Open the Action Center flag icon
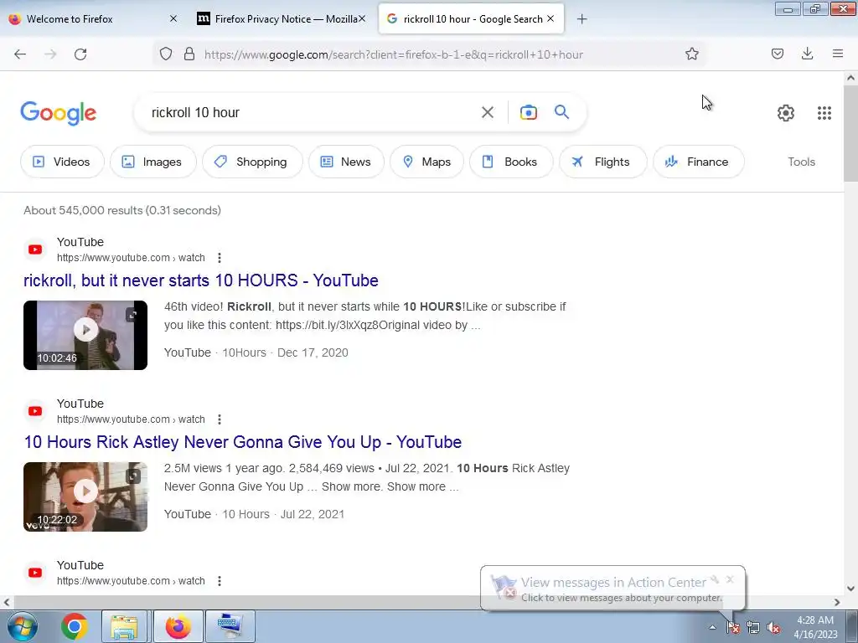The height and width of the screenshot is (643, 858). tap(732, 628)
